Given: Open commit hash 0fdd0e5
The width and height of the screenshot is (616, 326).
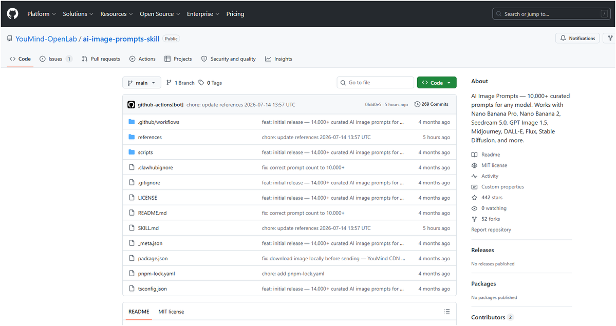Looking at the screenshot, I should 373,105.
